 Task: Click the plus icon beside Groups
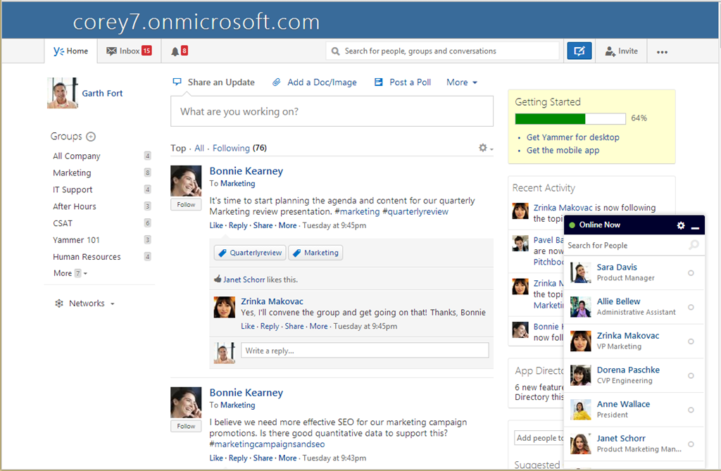[x=91, y=137]
